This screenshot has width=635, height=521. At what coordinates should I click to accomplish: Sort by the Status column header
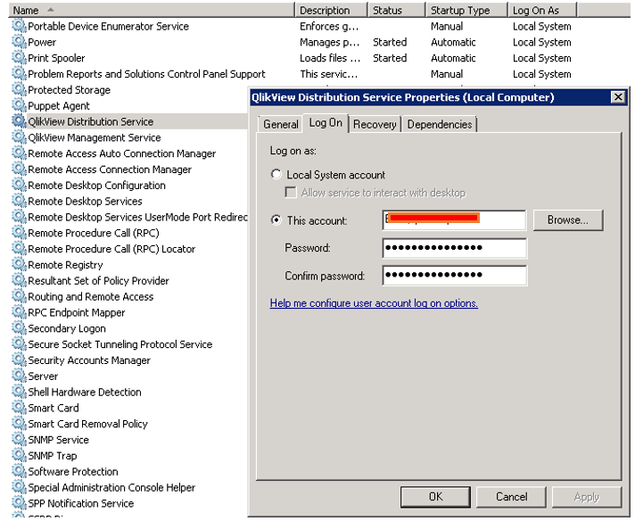tap(397, 10)
